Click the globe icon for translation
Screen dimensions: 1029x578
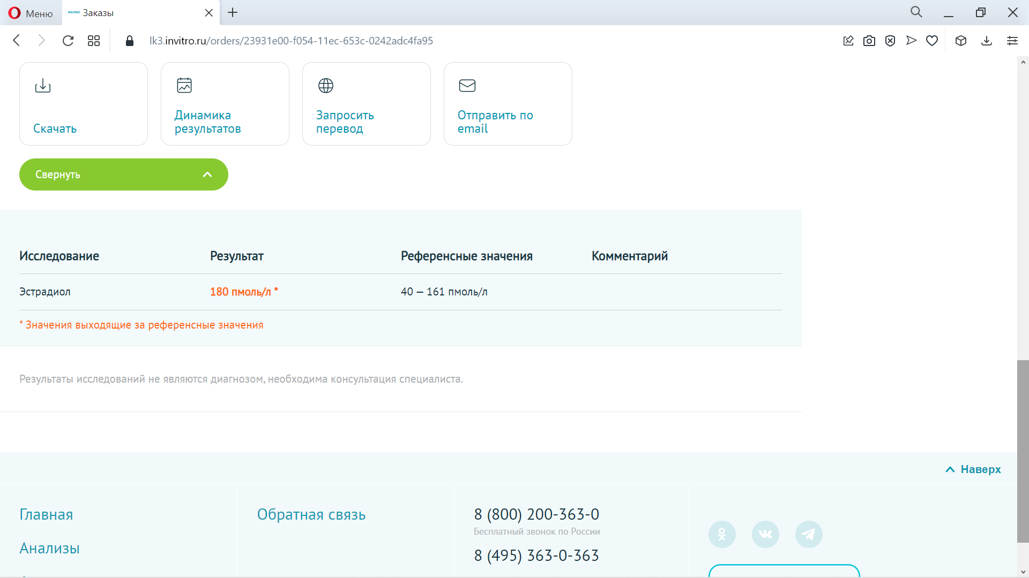[326, 86]
